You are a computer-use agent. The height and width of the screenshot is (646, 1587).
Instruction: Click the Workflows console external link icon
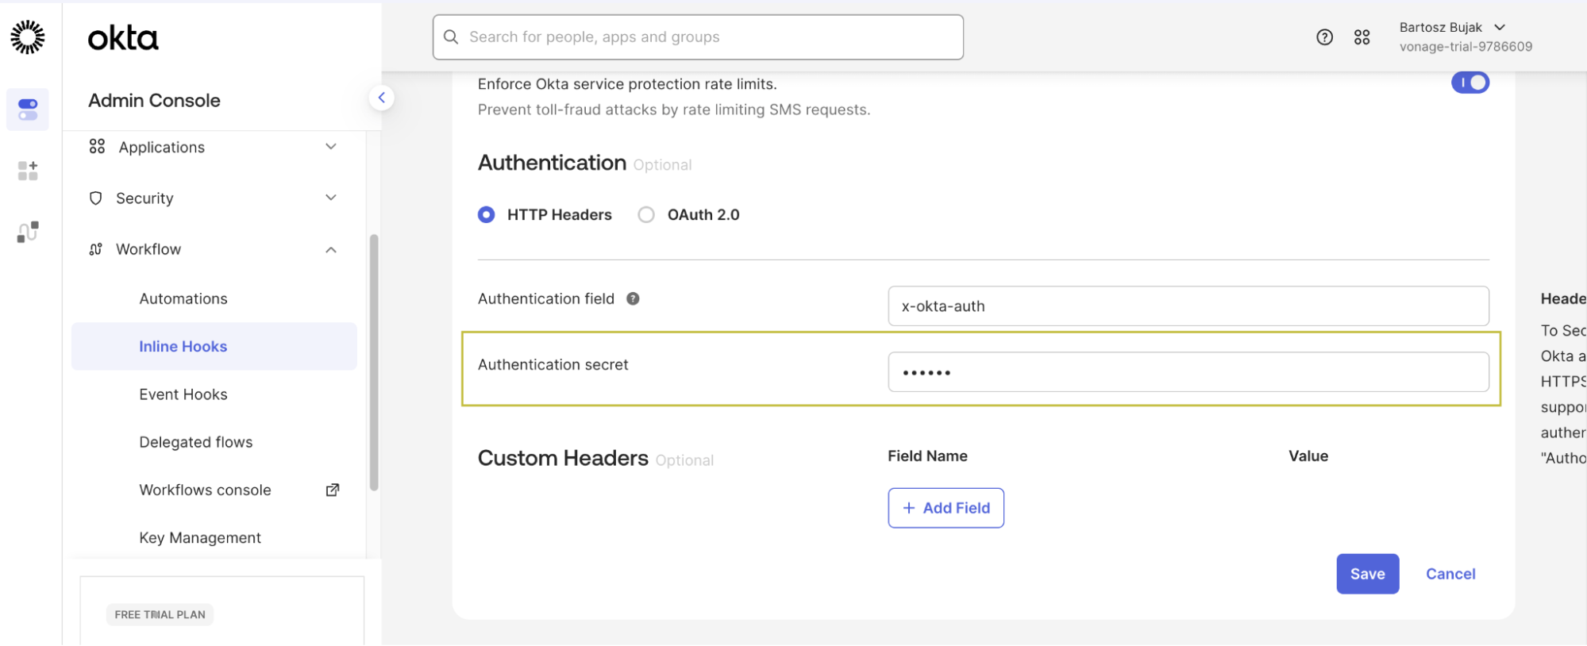(333, 490)
